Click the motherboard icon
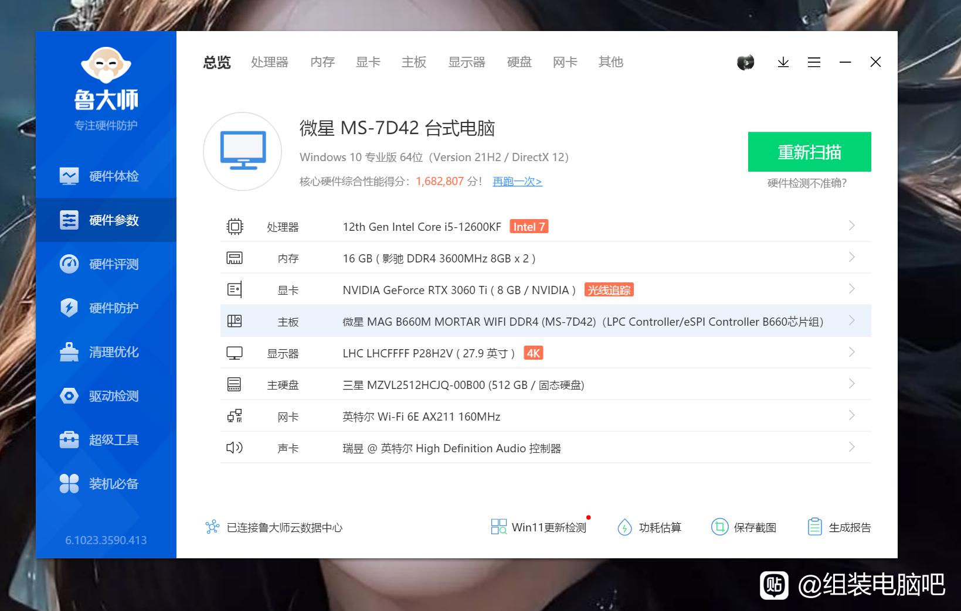 (235, 321)
